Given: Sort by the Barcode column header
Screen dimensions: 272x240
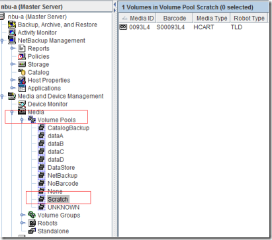Looking at the screenshot, I should click(x=175, y=18).
